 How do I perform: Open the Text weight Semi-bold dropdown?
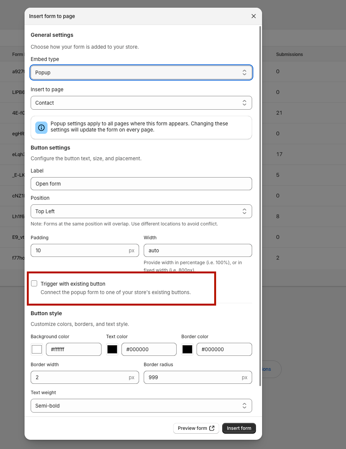tap(141, 406)
